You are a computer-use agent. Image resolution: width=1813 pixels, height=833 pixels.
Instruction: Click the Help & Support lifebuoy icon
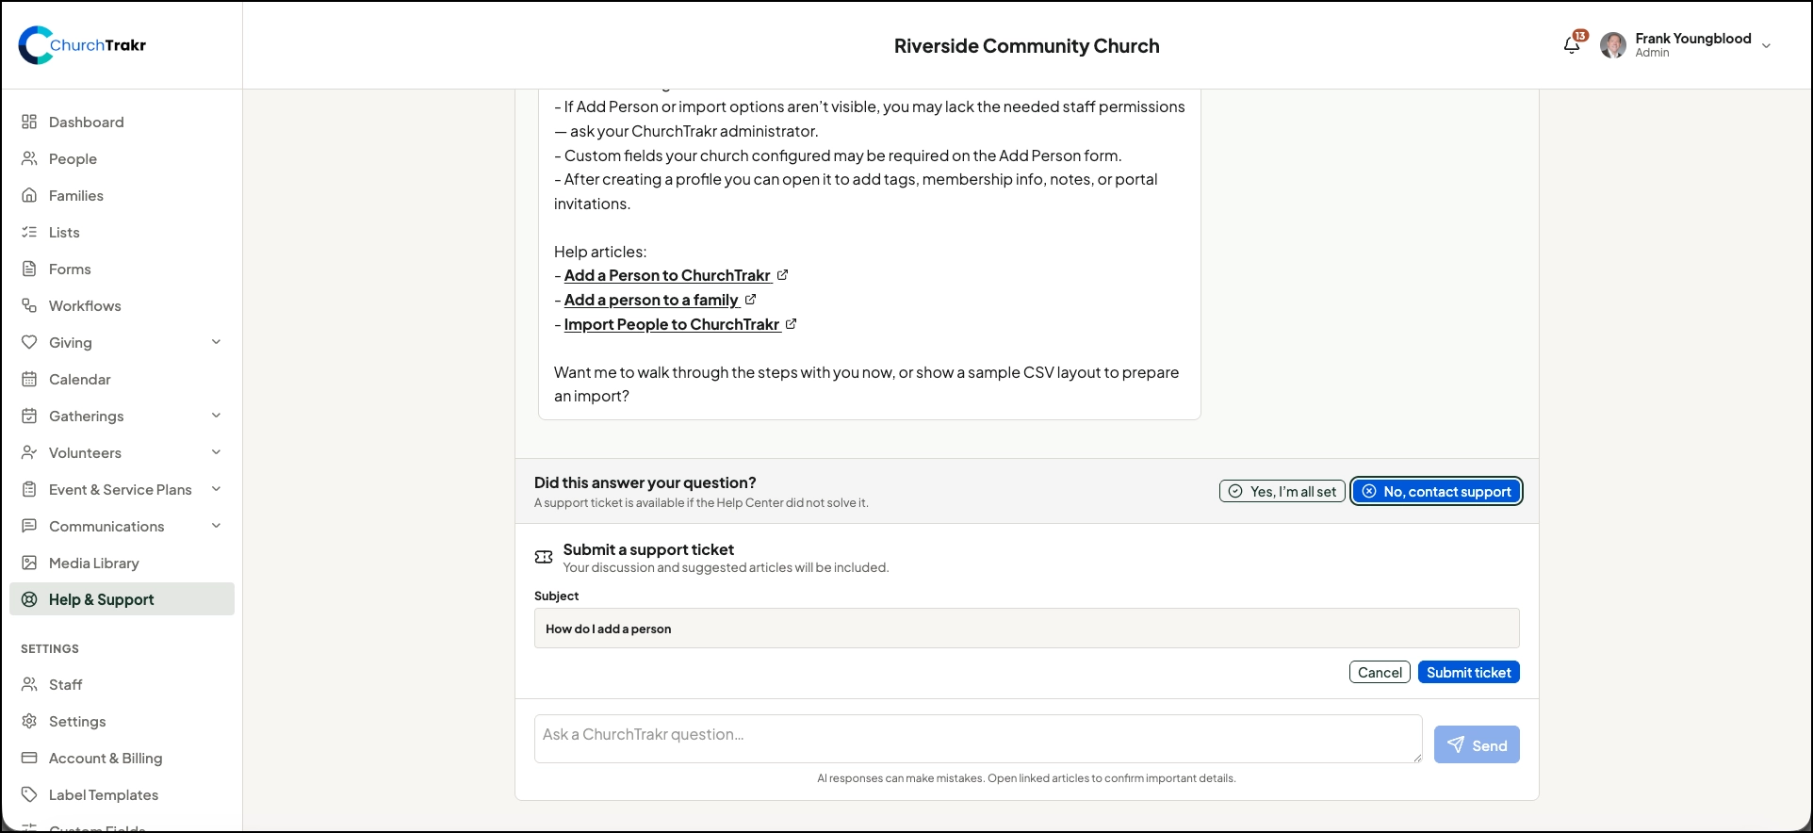[x=29, y=599]
